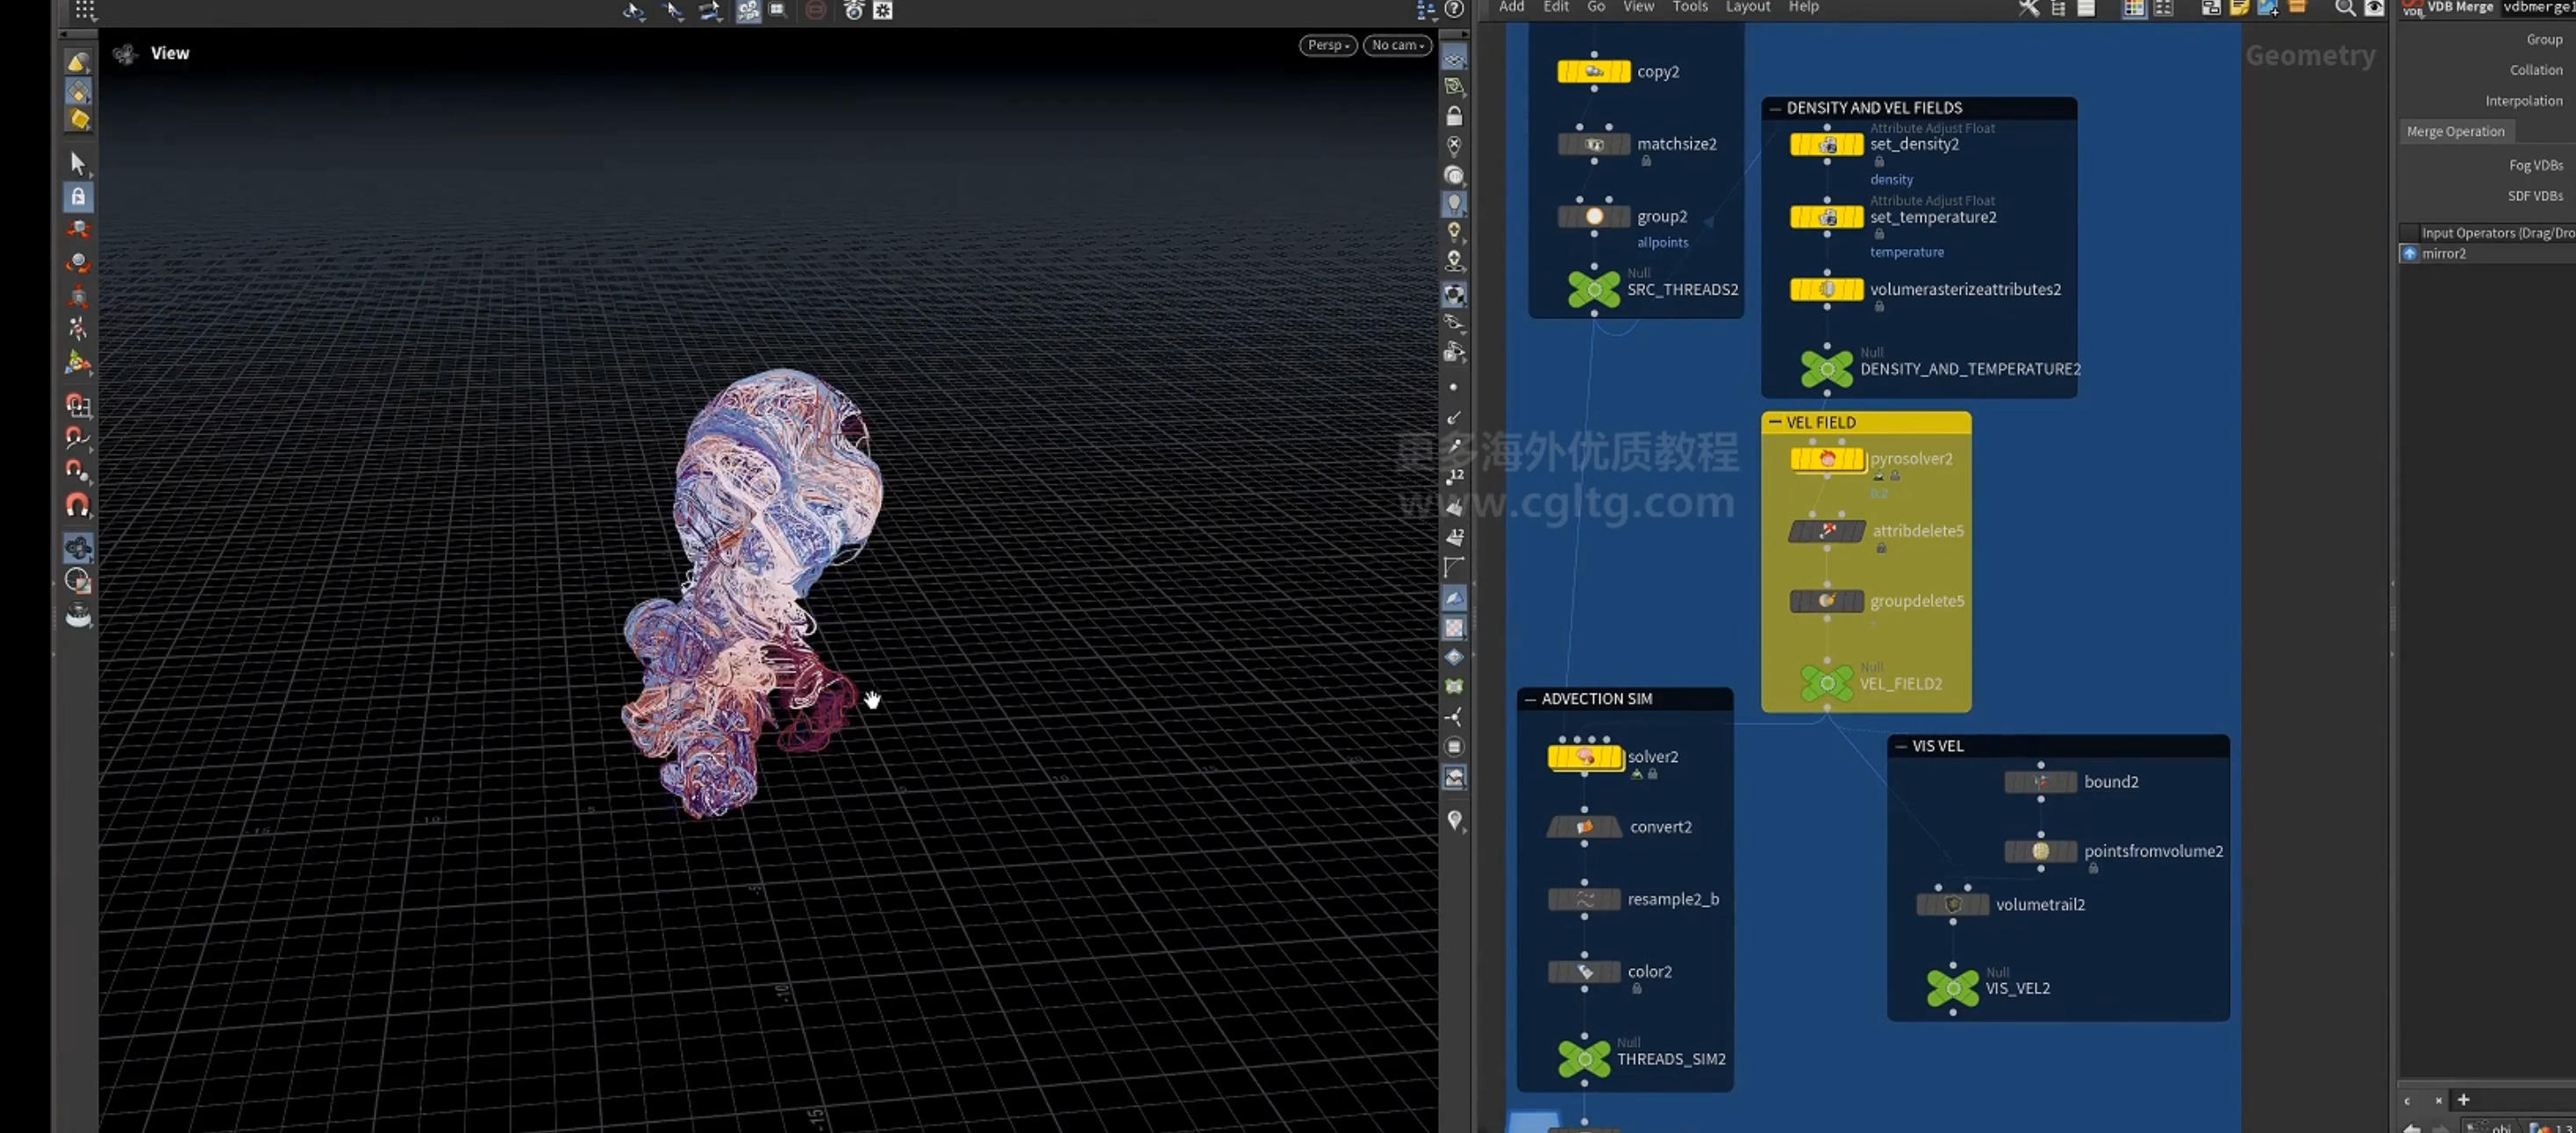Select the groupdelete5 node
The width and height of the screenshot is (2576, 1133).
pos(1827,602)
